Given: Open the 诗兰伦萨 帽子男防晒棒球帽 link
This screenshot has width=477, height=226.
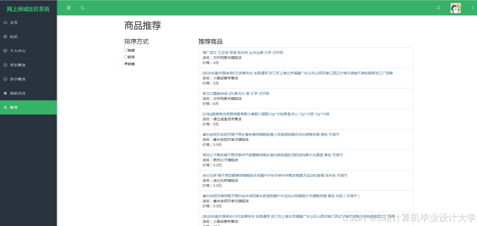Looking at the screenshot, I should 275,175.
